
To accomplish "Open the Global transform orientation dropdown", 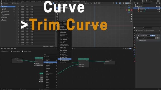I will coord(87,3).
